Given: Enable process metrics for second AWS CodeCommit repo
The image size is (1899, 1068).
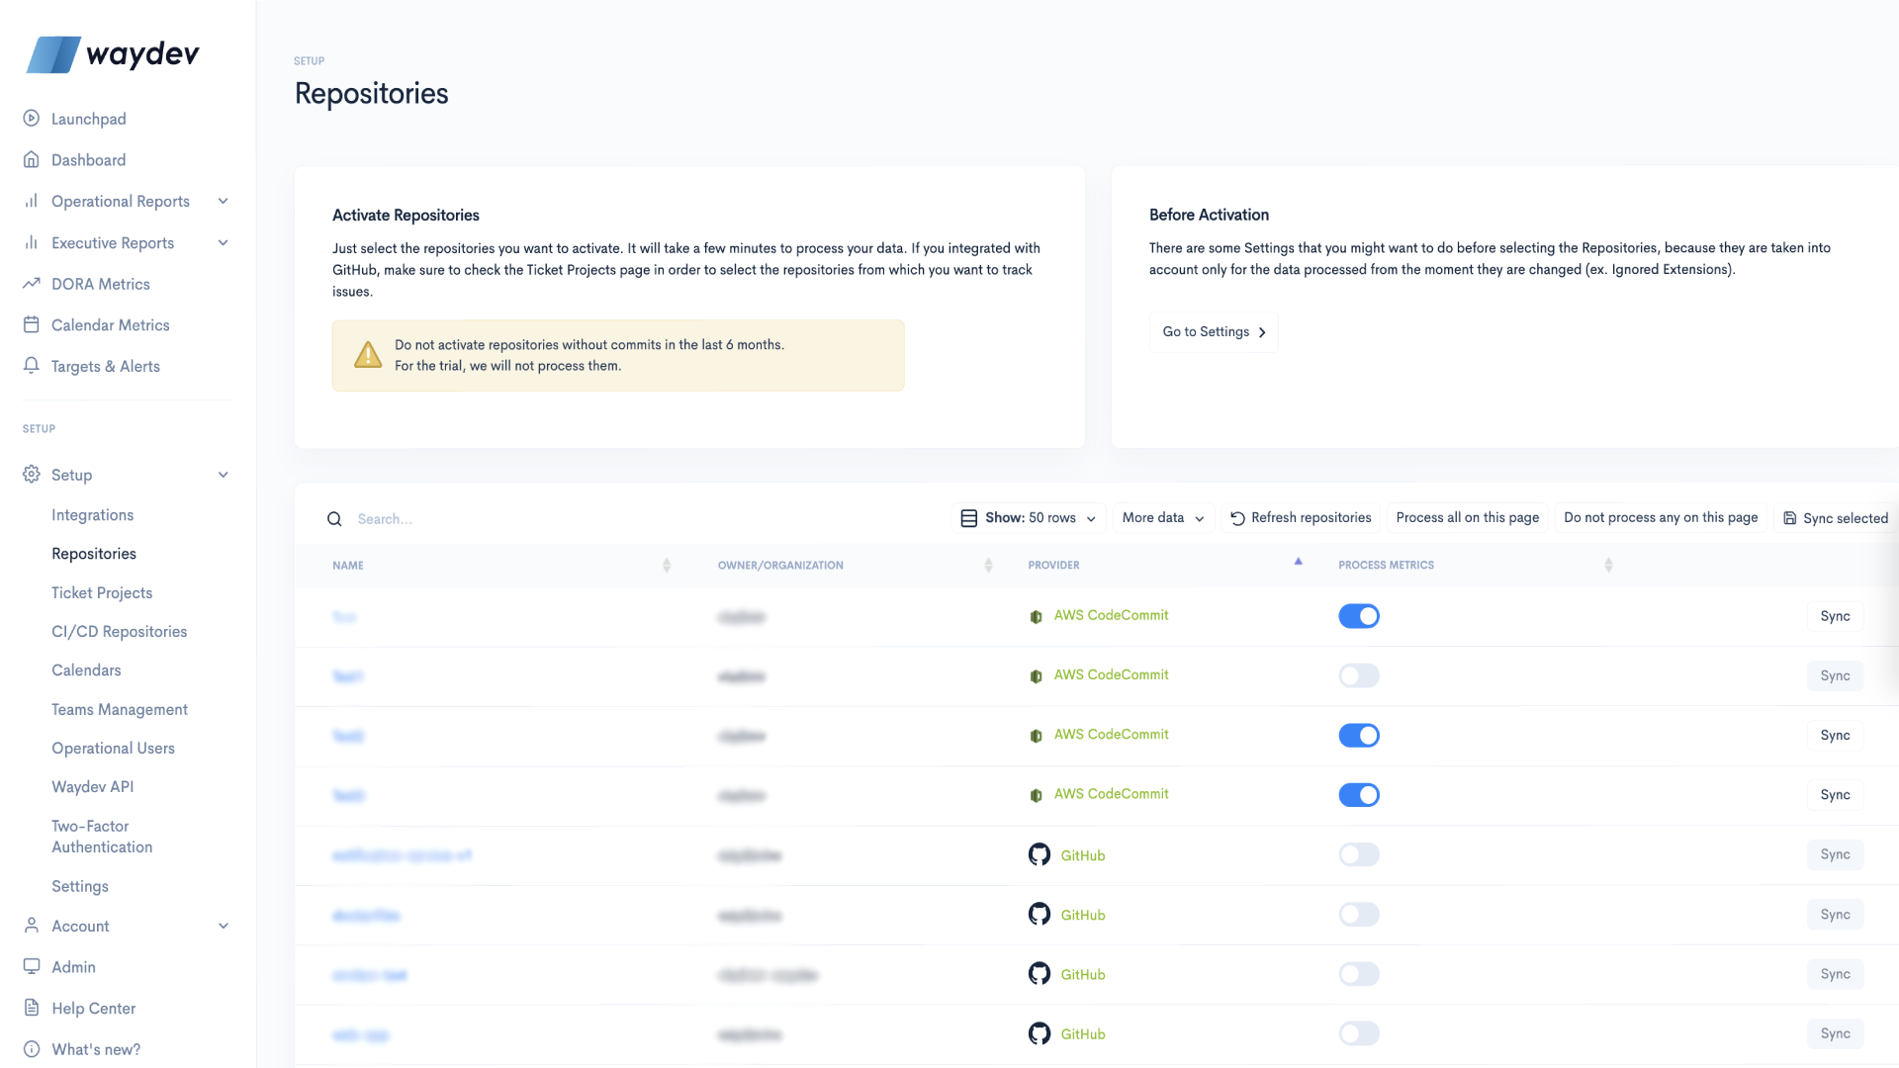Looking at the screenshot, I should pos(1358,675).
